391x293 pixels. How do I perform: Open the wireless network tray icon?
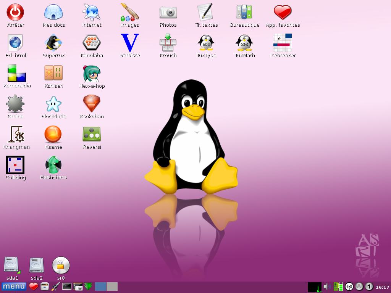coord(349,287)
